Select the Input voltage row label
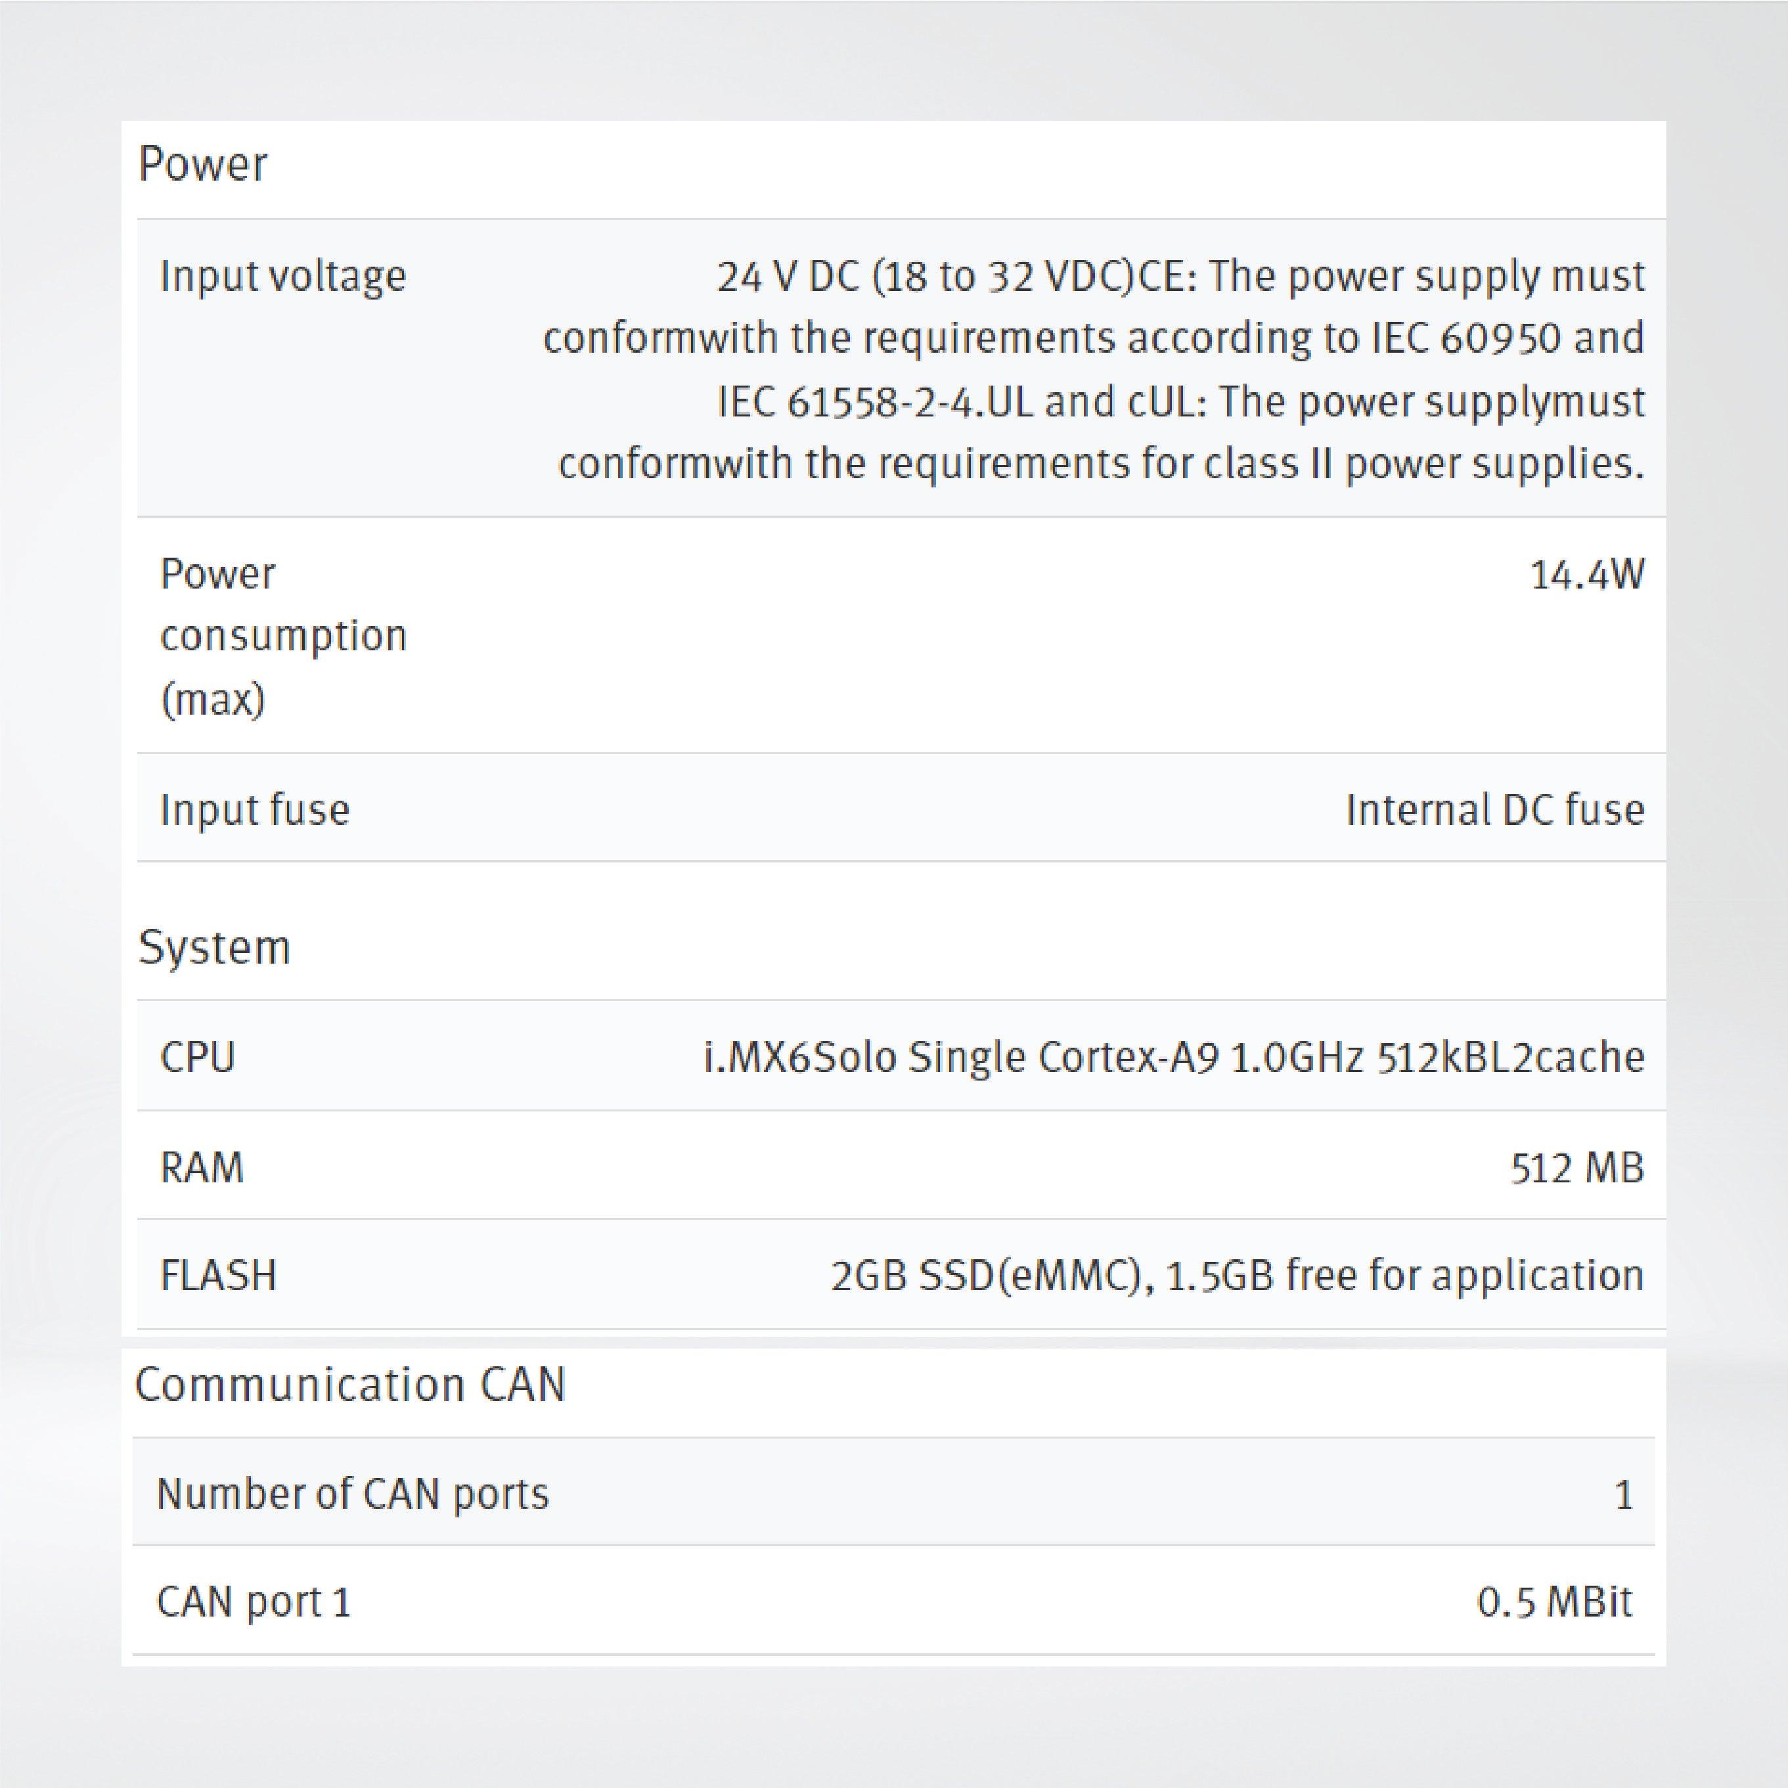 tap(283, 277)
